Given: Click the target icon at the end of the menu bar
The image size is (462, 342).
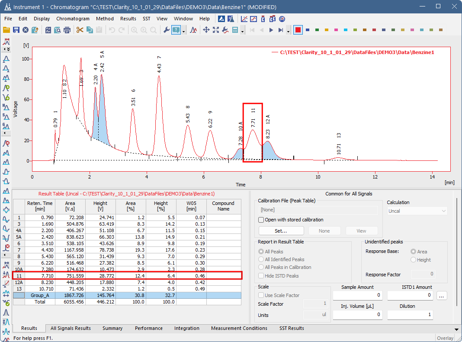Looking at the screenshot, I should point(282,19).
